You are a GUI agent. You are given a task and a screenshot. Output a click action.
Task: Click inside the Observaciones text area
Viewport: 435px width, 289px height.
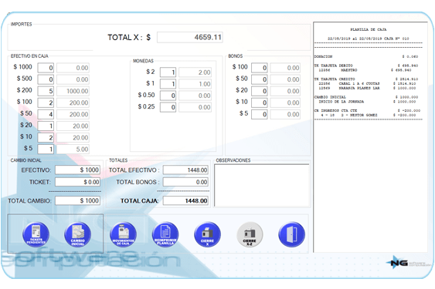262,185
